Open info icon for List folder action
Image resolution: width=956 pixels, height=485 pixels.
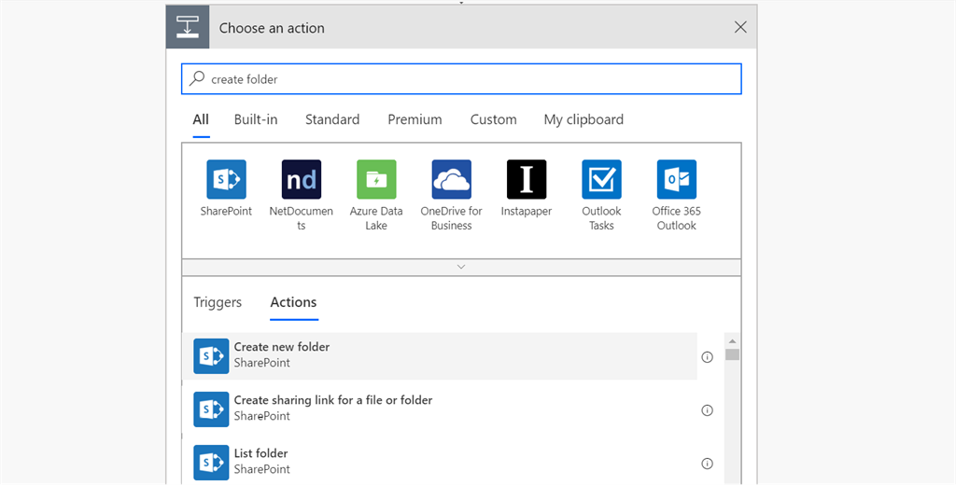pyautogui.click(x=708, y=464)
